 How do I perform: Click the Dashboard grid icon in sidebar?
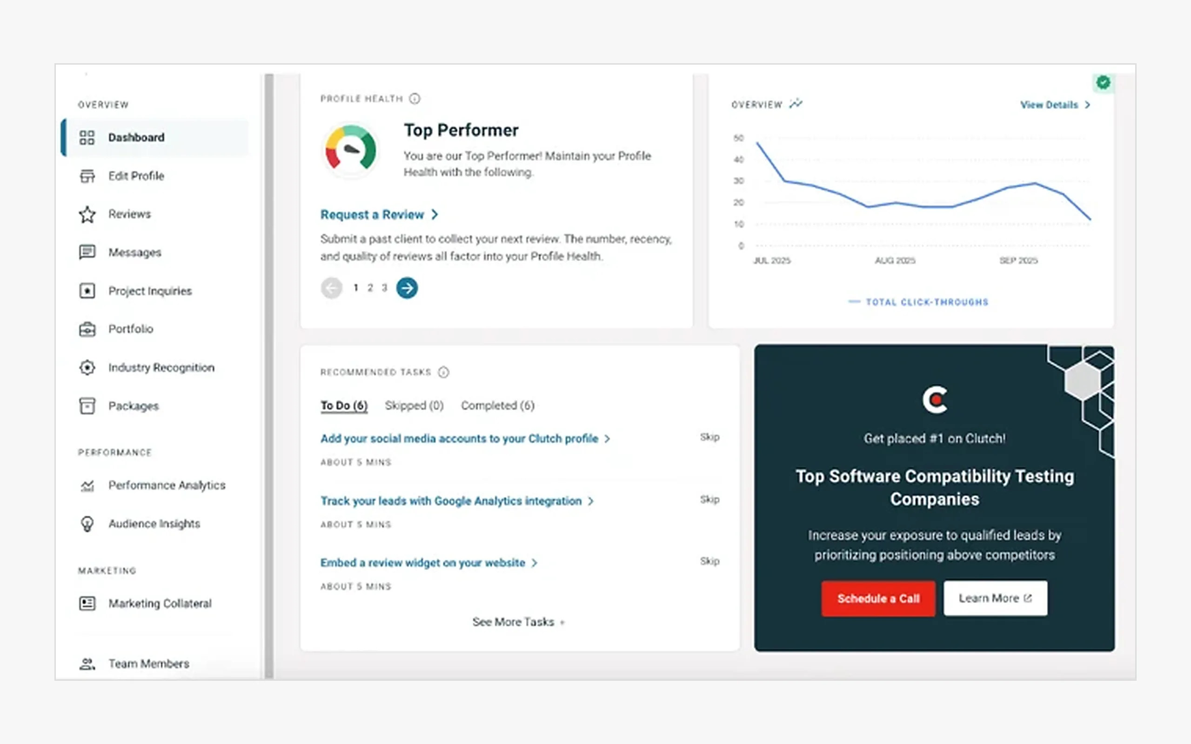point(87,138)
